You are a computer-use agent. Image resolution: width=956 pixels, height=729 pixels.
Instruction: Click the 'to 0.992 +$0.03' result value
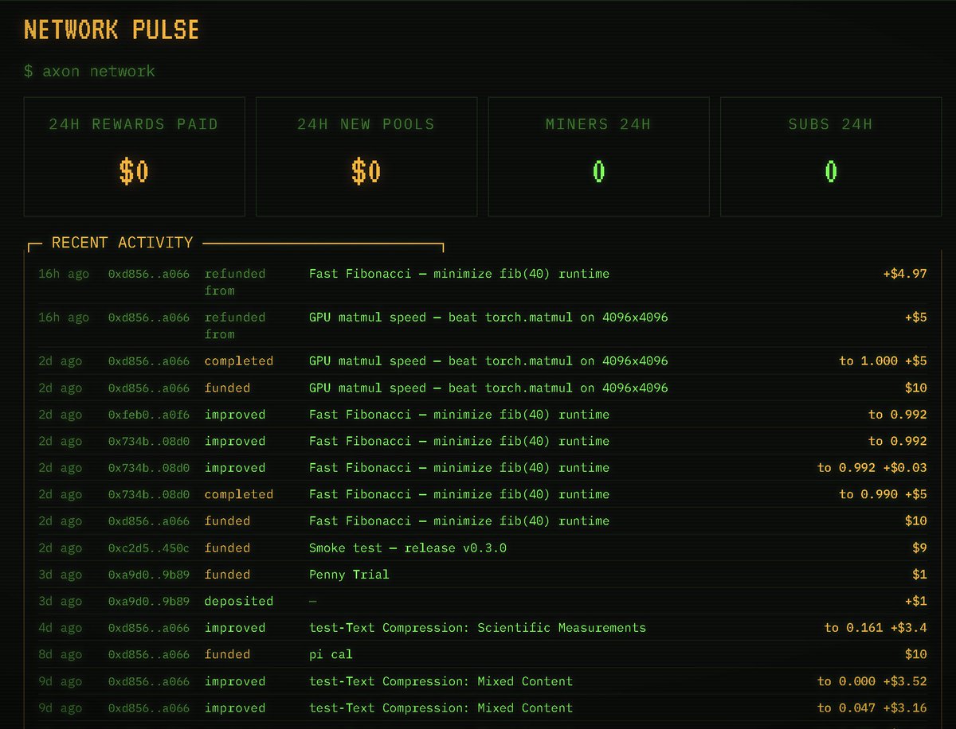(x=872, y=468)
